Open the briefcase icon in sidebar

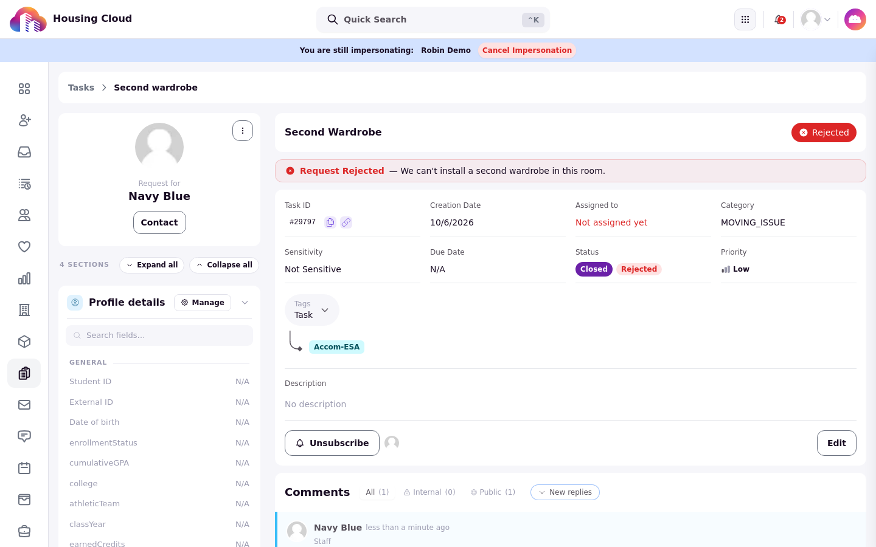point(24,531)
